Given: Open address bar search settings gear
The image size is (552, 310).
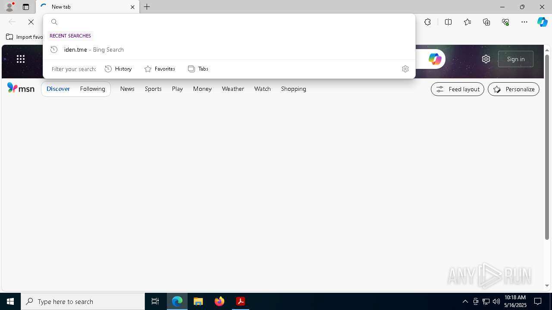Looking at the screenshot, I should [x=405, y=69].
